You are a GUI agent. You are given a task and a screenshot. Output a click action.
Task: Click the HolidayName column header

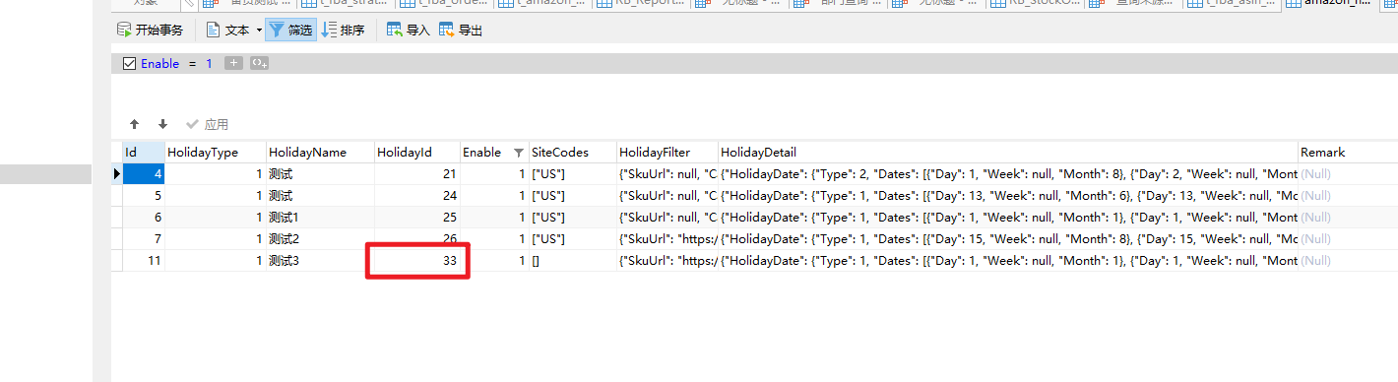[320, 153]
